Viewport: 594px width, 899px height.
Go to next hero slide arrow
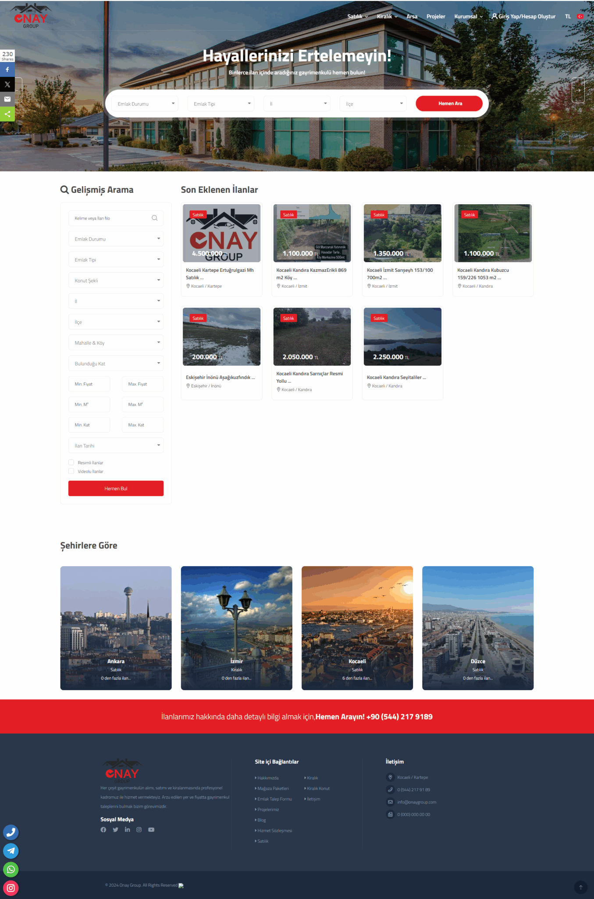click(x=578, y=90)
